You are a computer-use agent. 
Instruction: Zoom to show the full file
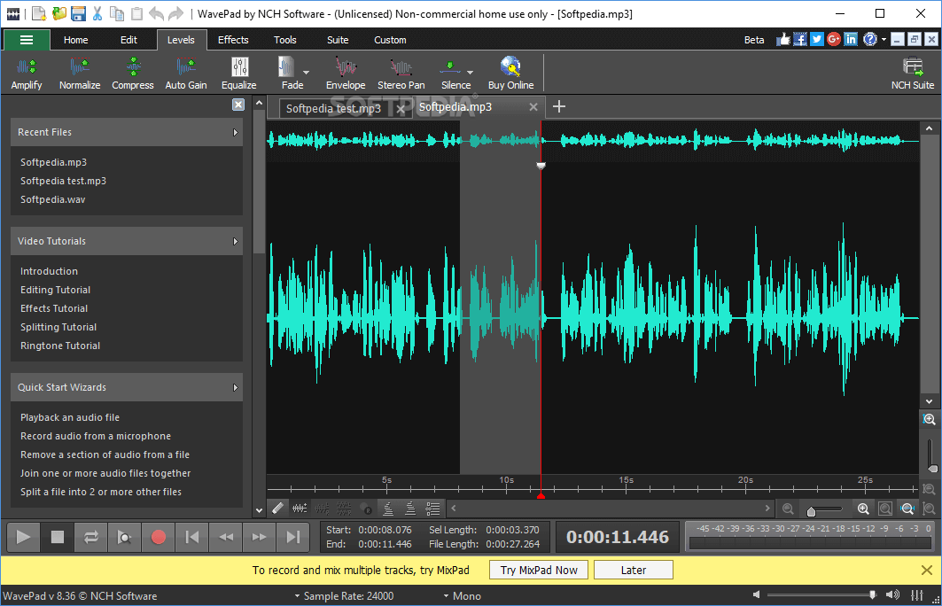pos(907,509)
